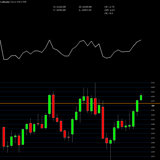Click the 'OC: 2.78' reading

[109, 7]
